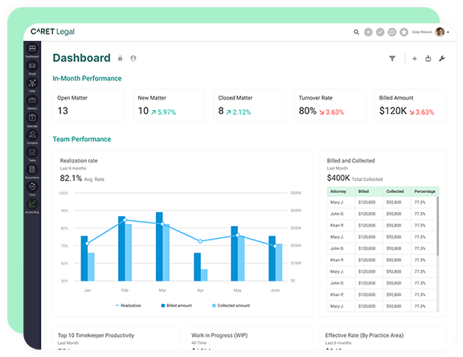This screenshot has width=463, height=357.
Task: Click the search magnifier icon
Action: click(x=356, y=32)
